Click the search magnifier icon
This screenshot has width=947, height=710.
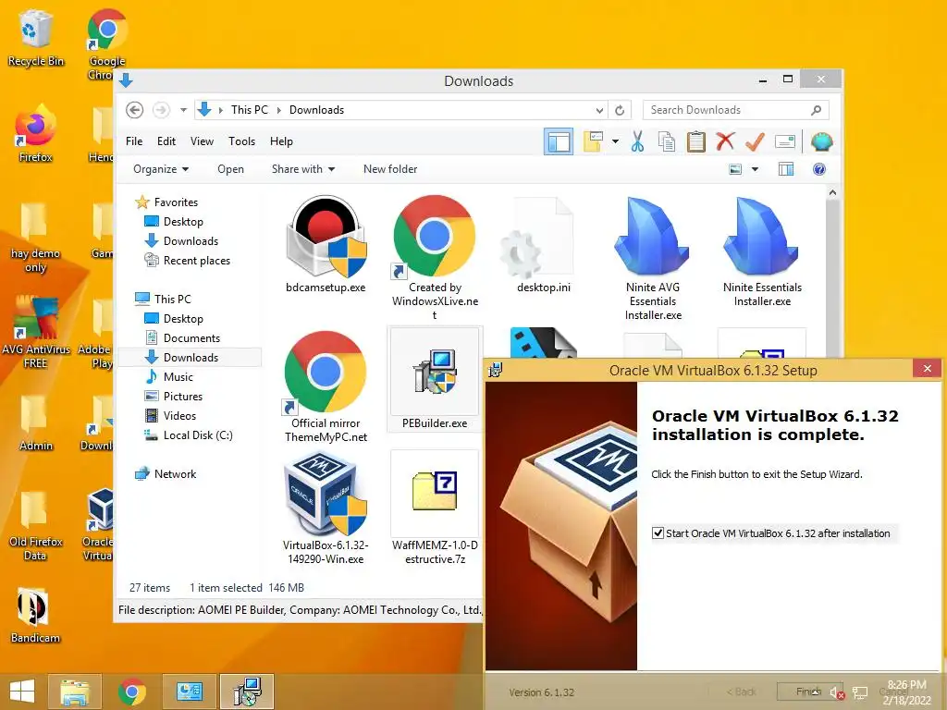click(816, 110)
